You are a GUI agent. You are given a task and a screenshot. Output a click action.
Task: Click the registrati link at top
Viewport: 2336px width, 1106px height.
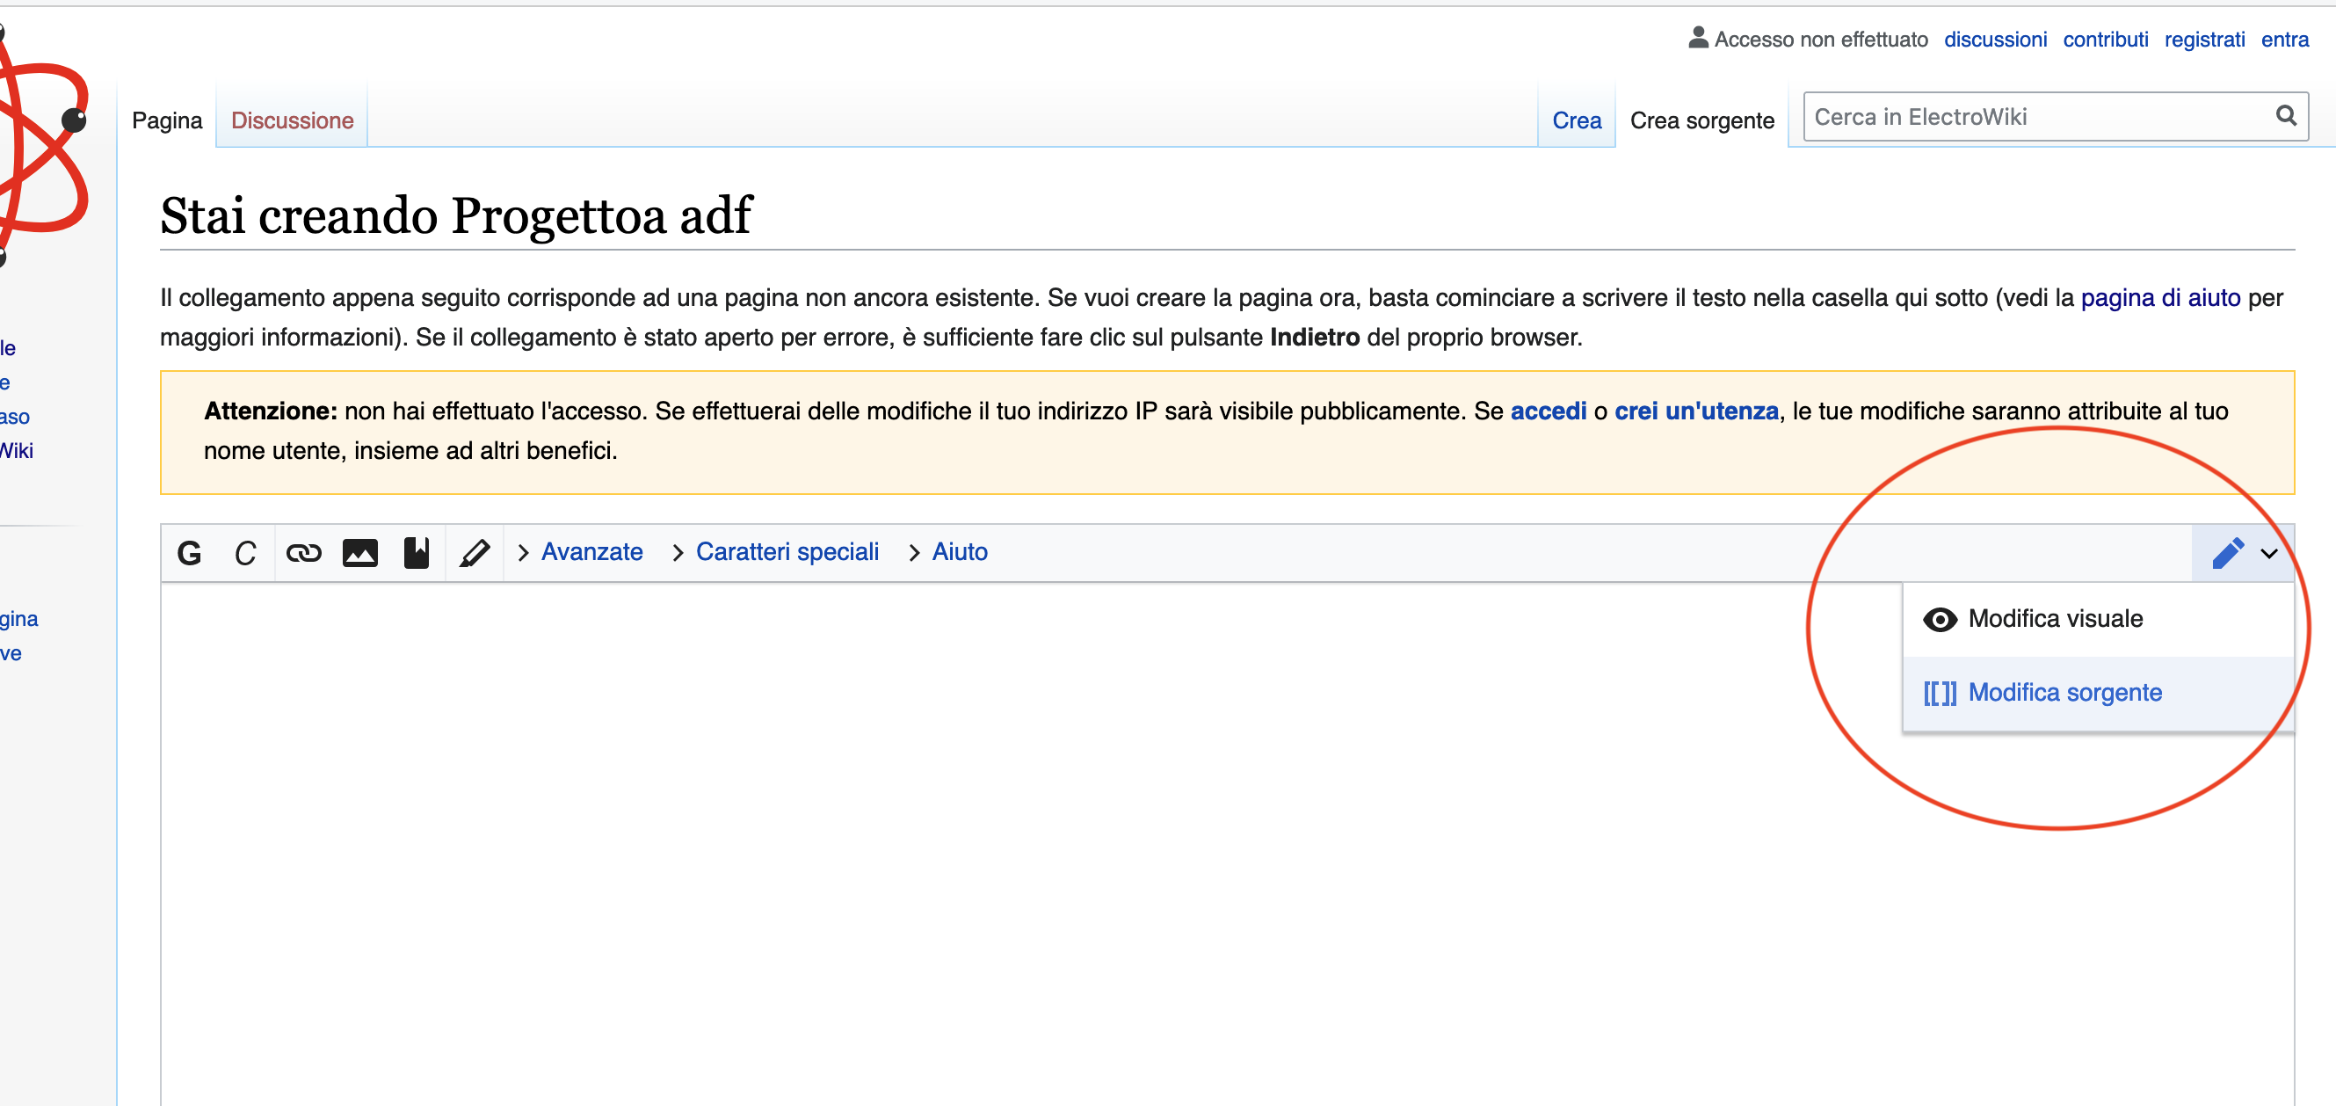coord(2203,39)
